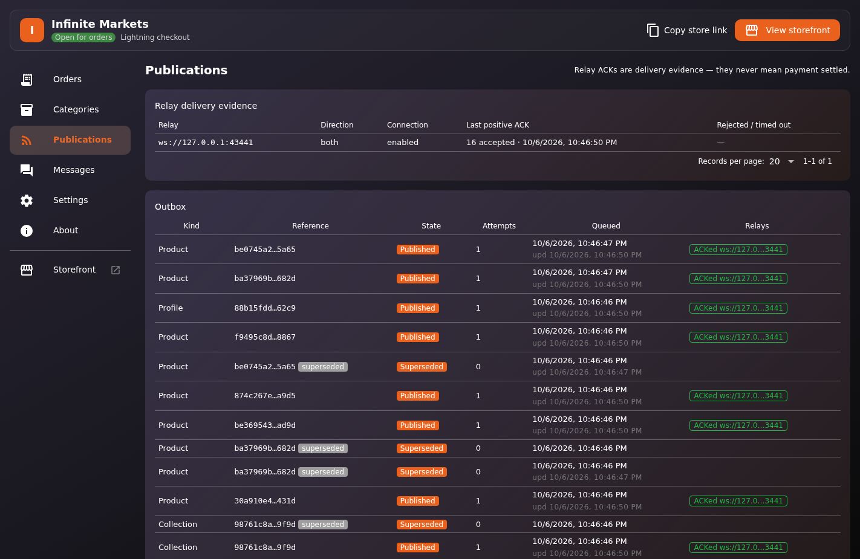Click the Queued column header
The image size is (860, 559).
[x=606, y=226]
